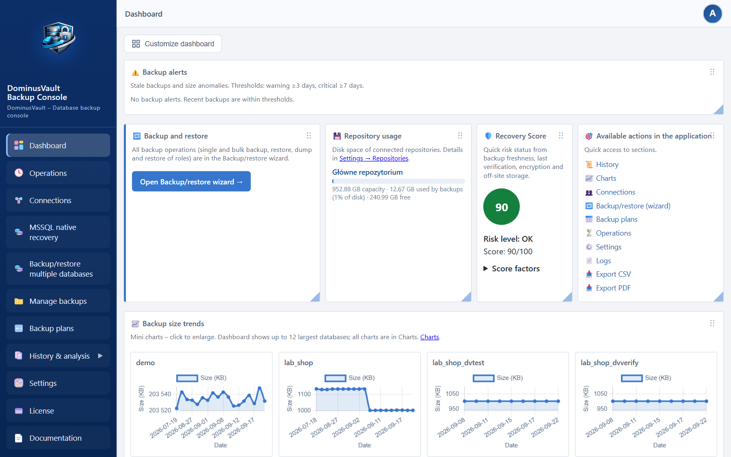731x457 pixels.
Task: Expand History & analysis submenu arrow
Action: pos(100,356)
